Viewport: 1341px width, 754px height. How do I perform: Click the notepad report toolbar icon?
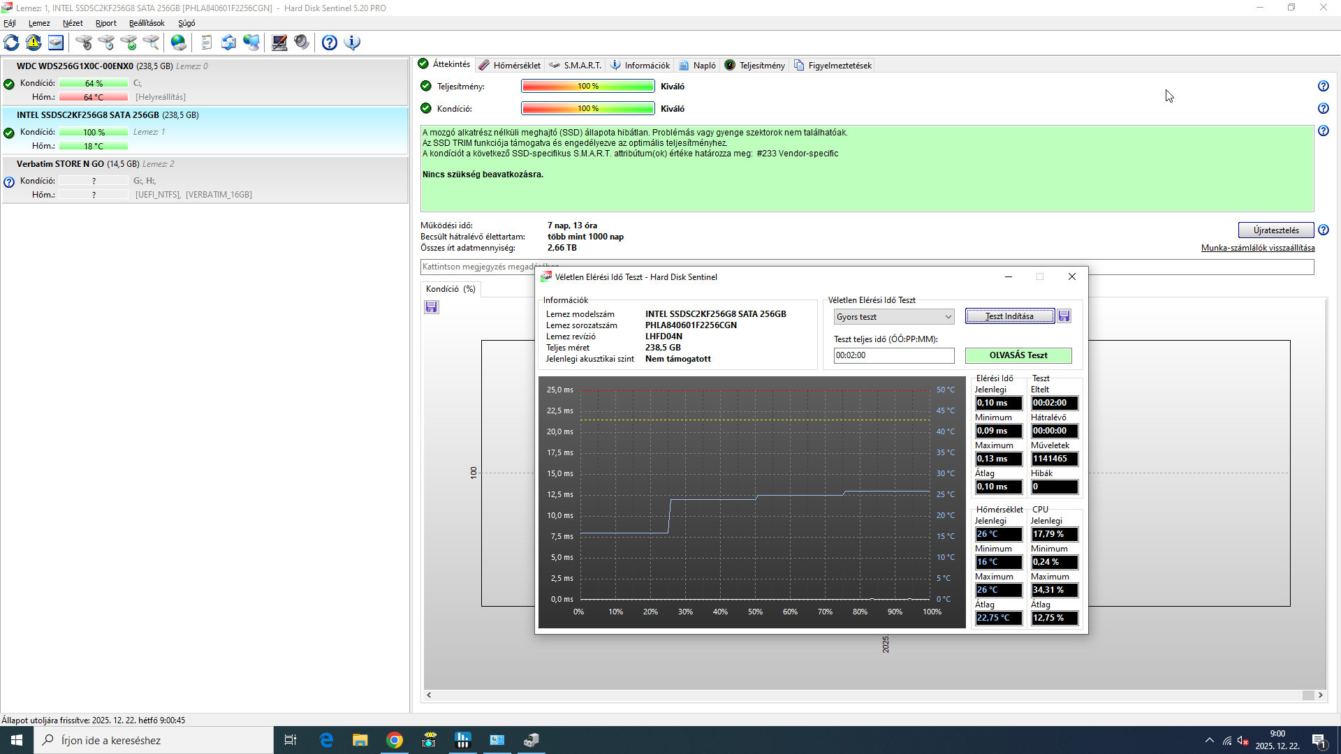click(x=206, y=43)
